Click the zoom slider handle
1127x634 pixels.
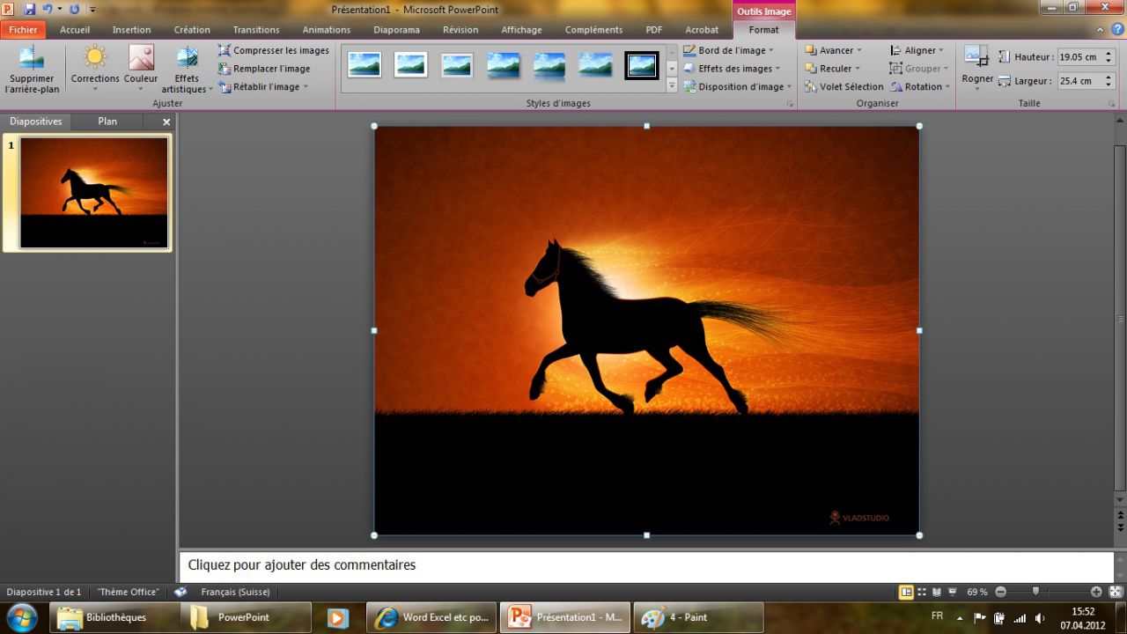pyautogui.click(x=1035, y=592)
